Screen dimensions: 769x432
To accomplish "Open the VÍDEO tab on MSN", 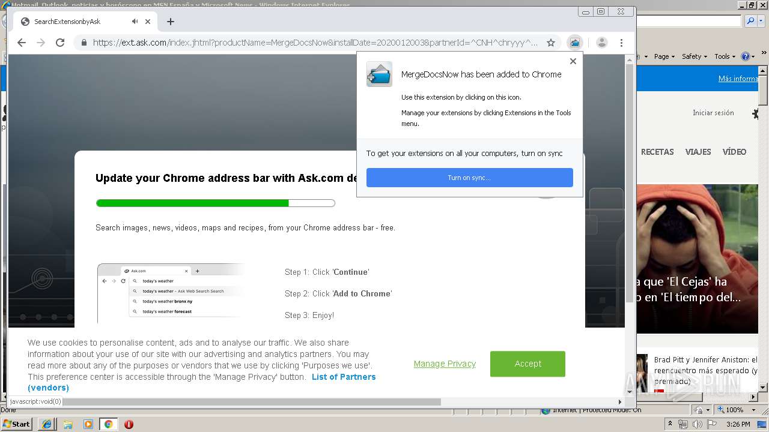I will pyautogui.click(x=734, y=152).
